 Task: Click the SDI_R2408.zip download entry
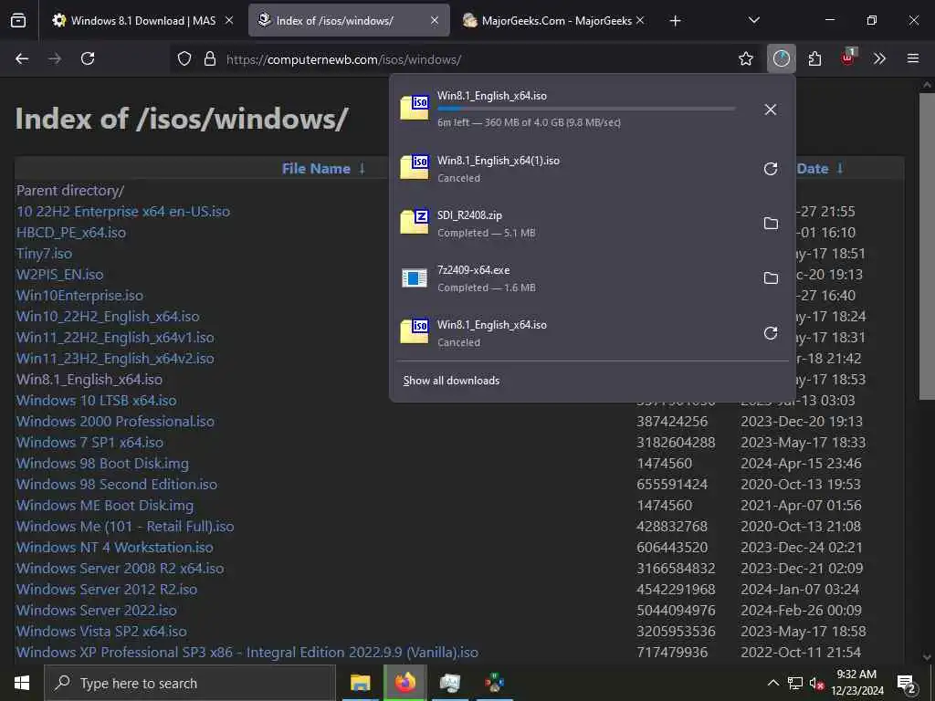click(x=573, y=224)
